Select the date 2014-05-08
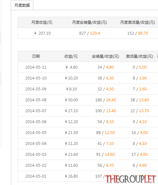Screen dimensions: 158x185 click(x=36, y=100)
